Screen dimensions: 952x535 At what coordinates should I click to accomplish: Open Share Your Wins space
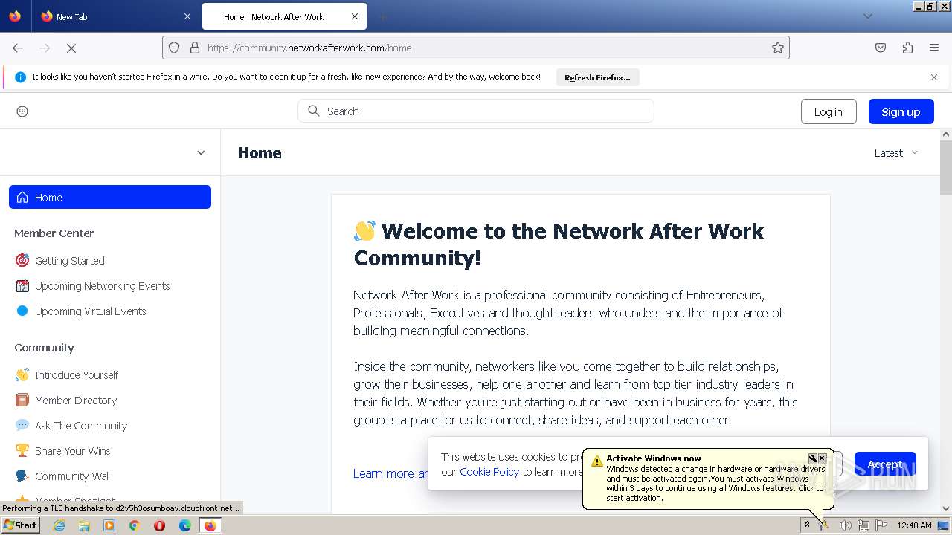(x=73, y=451)
